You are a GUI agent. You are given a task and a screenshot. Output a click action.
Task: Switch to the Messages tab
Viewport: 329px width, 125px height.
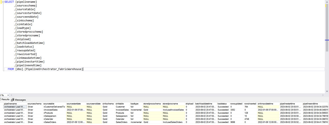coord(18,100)
